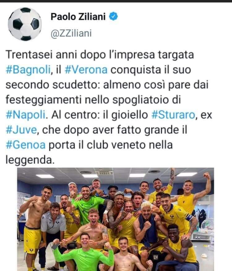This screenshot has height=271, width=232.
Task: Open Paolo Ziliani display name profile
Action: [x=78, y=17]
